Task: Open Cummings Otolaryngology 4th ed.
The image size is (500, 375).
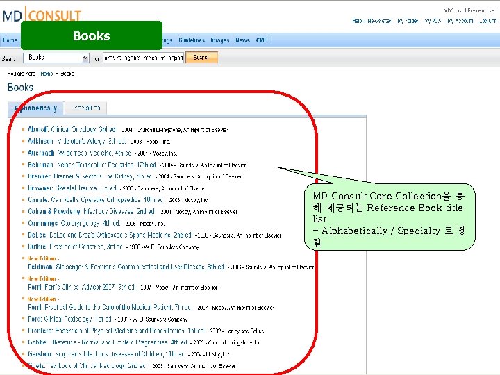Action: [74, 223]
